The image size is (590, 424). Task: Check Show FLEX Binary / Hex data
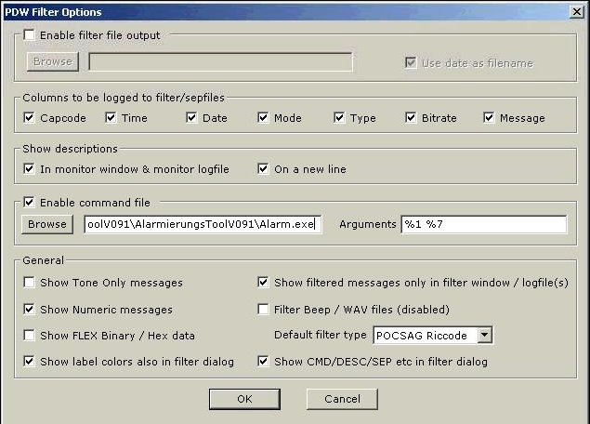(30, 335)
